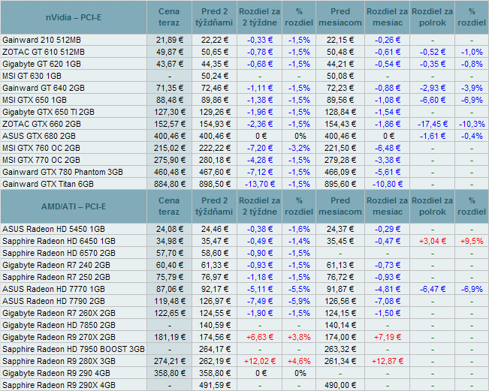The width and height of the screenshot is (489, 391).
Task: Select the 'MSI GTX 770 OC 2GB' name
Action: click(41, 160)
